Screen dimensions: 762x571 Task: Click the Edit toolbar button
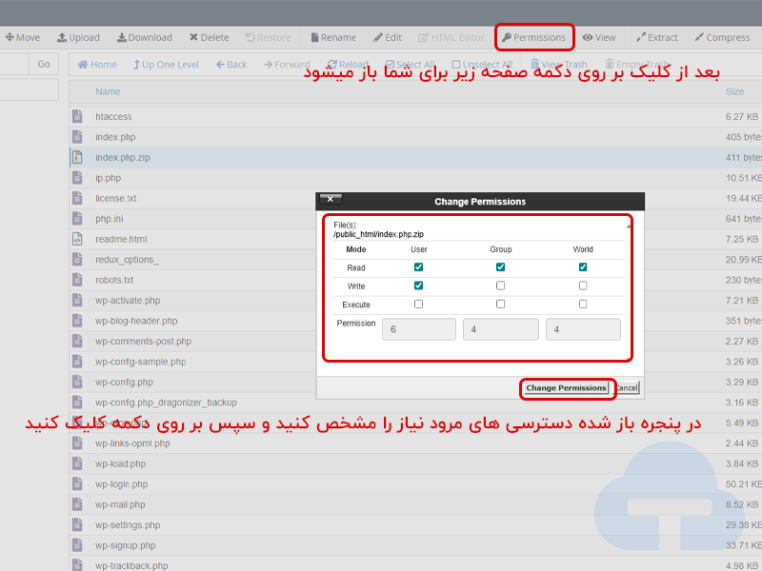(388, 37)
